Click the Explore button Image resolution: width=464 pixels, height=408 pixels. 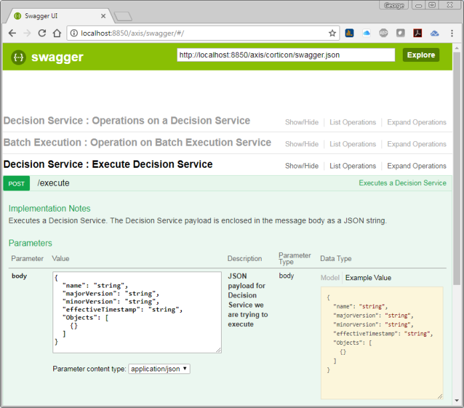[421, 55]
